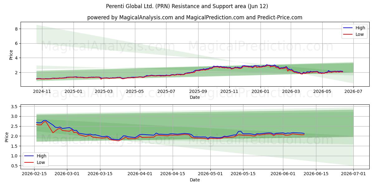This screenshot has height=187, width=374.
Task: Click the '6' price tick on top chart
Action: click(x=16, y=43)
